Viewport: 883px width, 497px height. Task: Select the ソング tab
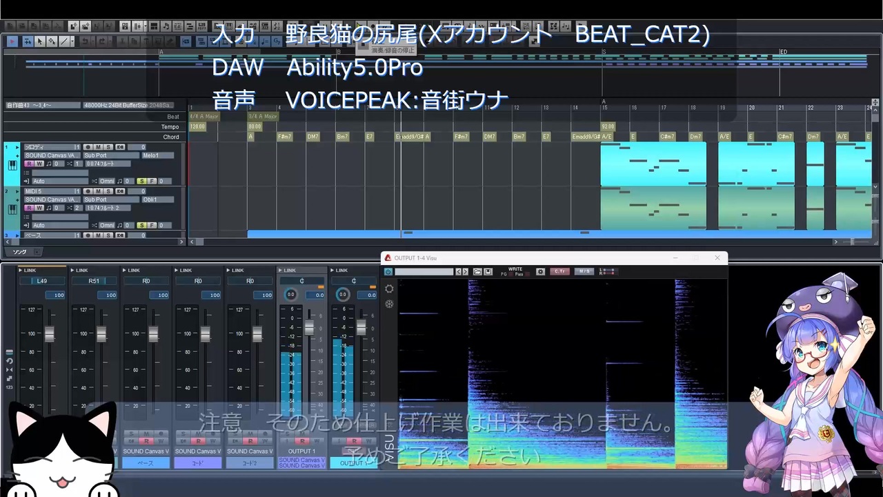coord(19,252)
